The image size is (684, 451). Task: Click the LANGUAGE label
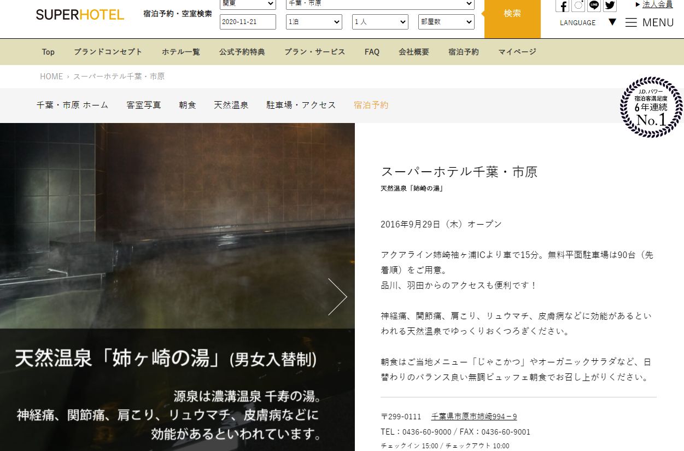pos(578,22)
